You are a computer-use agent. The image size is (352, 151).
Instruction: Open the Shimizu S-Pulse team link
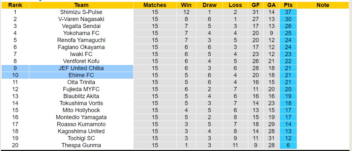click(81, 12)
